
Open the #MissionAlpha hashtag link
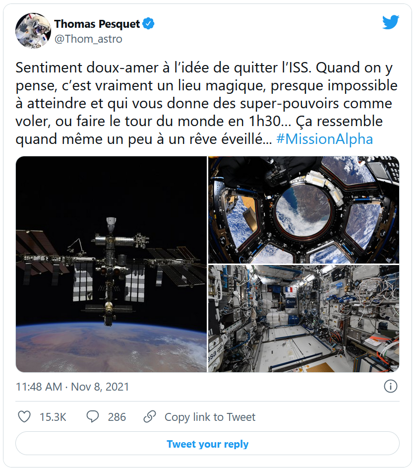click(x=324, y=139)
